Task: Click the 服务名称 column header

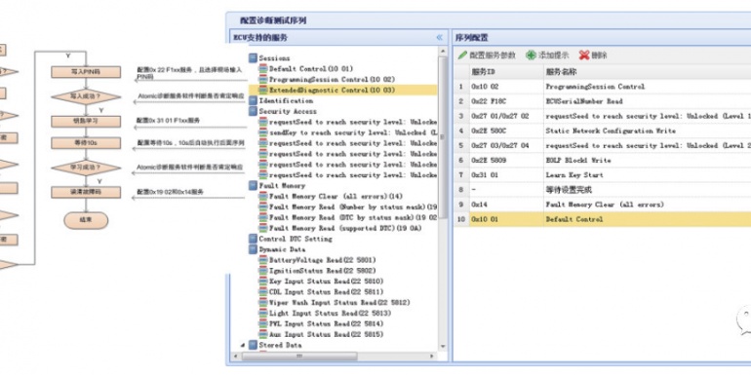Action: 648,72
